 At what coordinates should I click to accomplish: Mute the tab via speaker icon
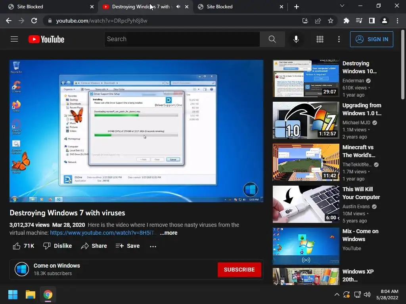click(x=178, y=7)
